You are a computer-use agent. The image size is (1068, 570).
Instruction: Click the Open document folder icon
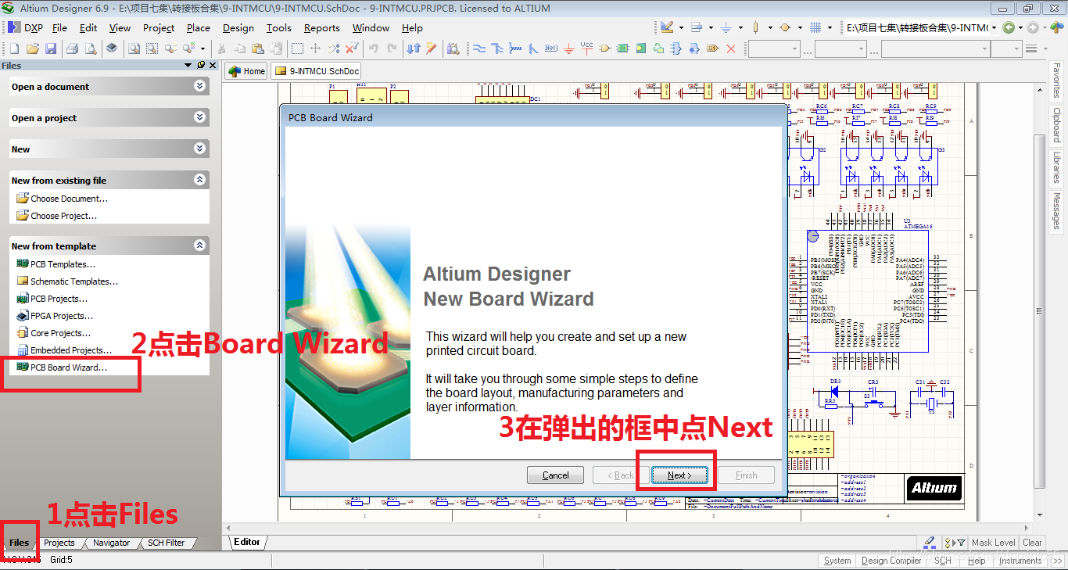tap(32, 48)
